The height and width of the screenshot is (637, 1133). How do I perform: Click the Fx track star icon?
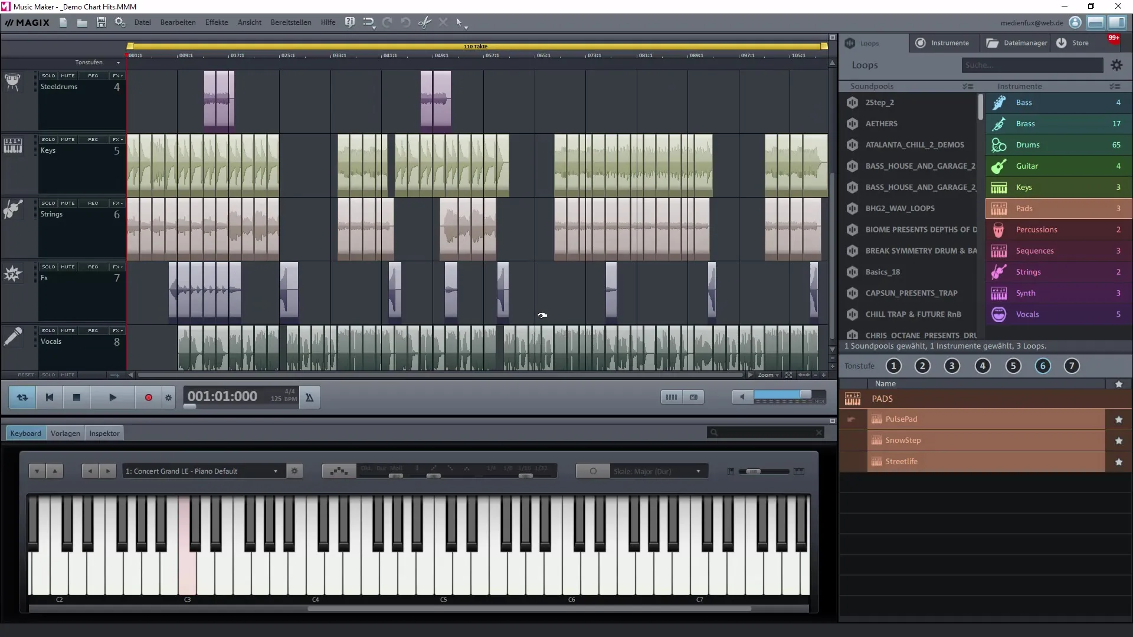click(12, 273)
